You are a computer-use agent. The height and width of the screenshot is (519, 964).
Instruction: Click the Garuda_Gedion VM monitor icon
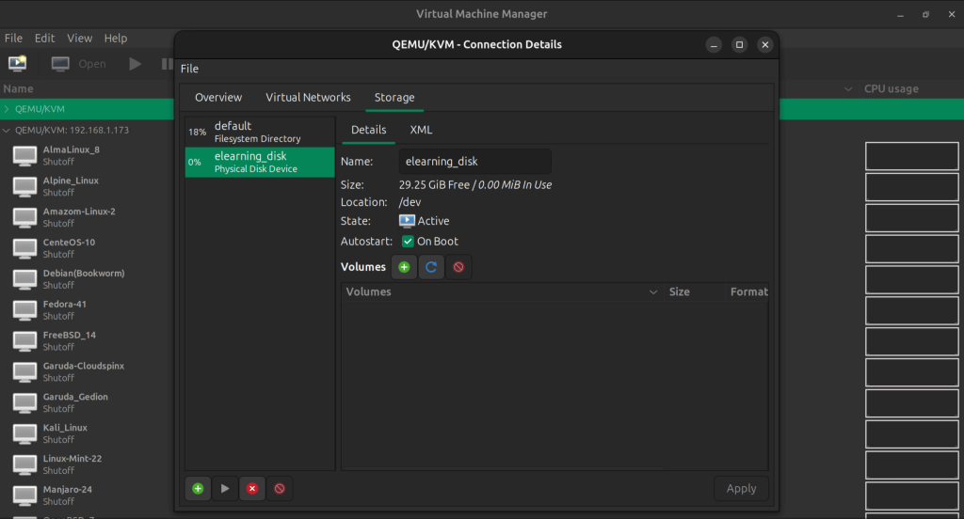point(24,403)
